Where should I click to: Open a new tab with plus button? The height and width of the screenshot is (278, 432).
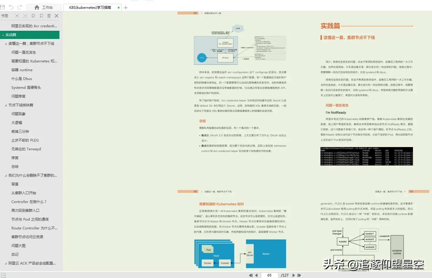tap(126, 8)
